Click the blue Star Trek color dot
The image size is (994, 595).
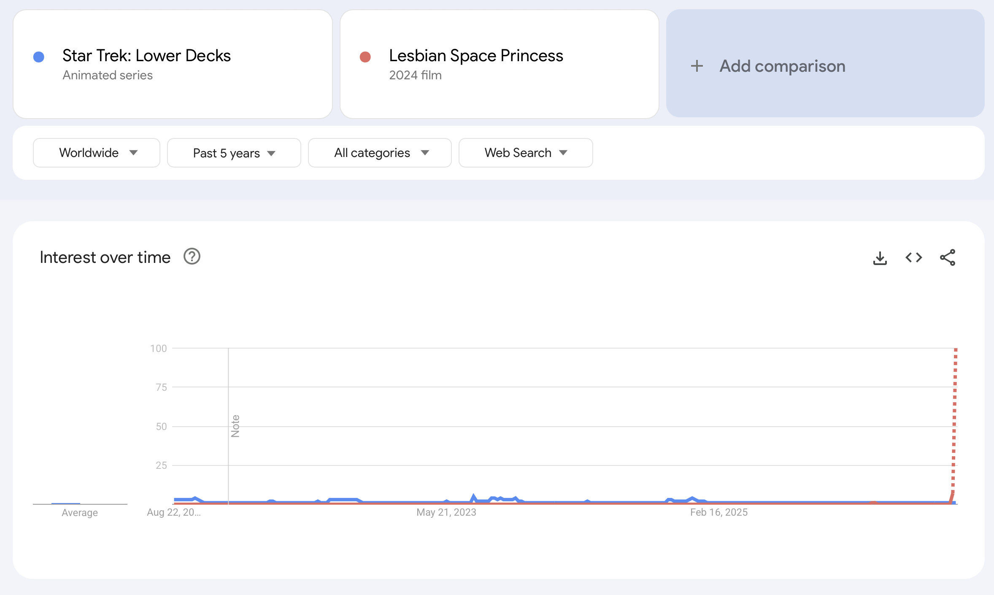point(39,57)
